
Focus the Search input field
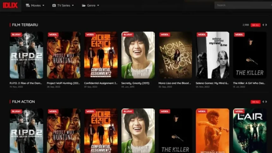[243, 5]
